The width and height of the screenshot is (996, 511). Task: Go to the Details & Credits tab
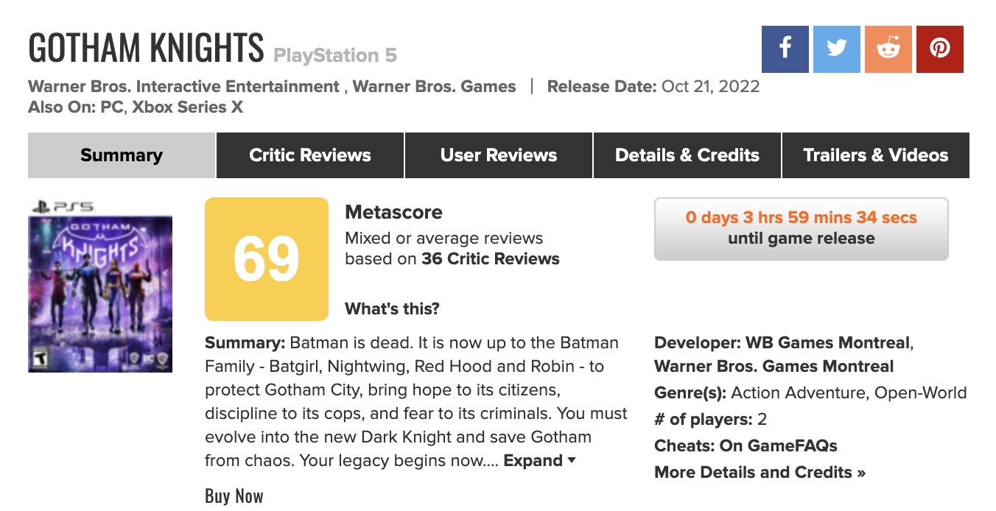[687, 155]
